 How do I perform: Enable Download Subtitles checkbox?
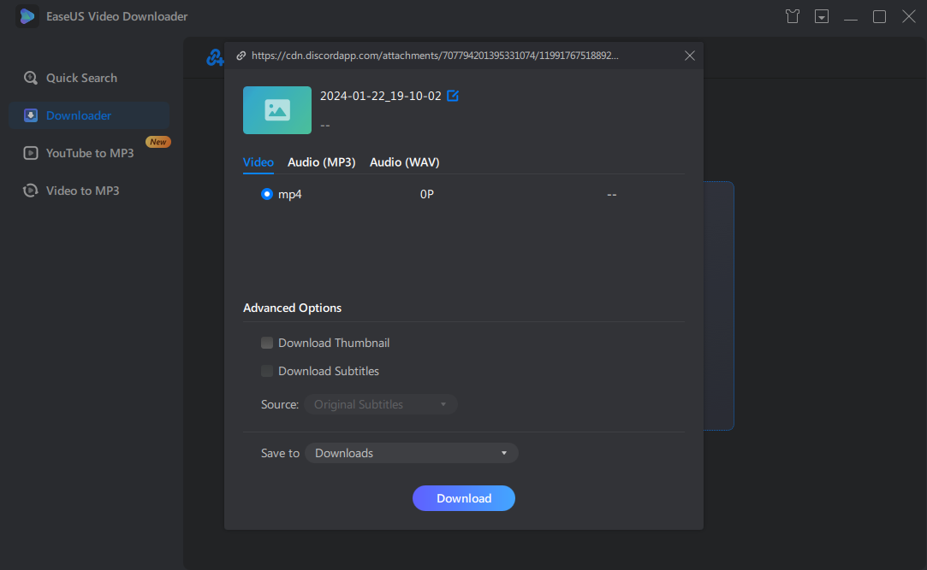tap(267, 371)
